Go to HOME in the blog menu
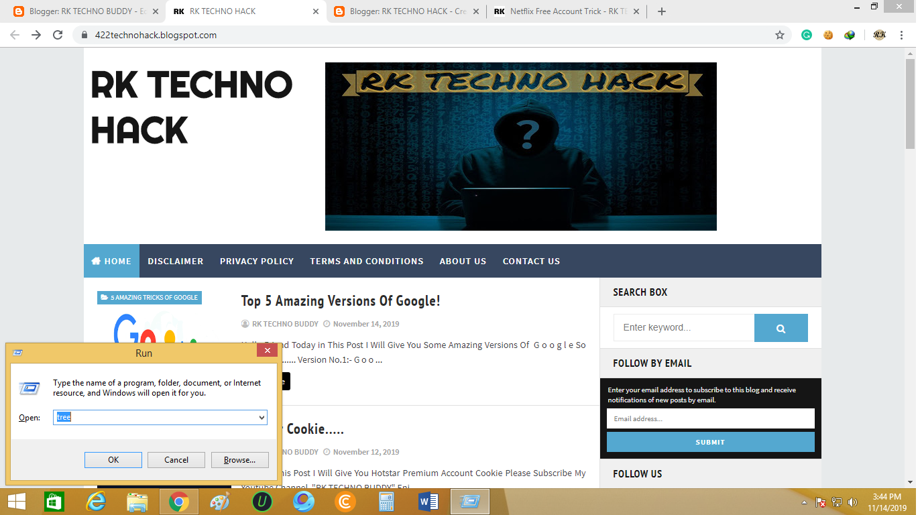920x515 pixels. pos(111,261)
